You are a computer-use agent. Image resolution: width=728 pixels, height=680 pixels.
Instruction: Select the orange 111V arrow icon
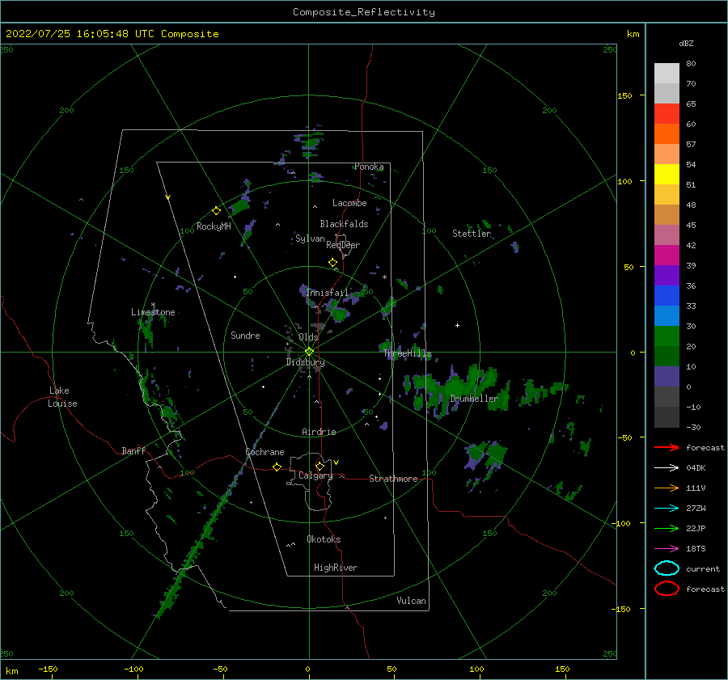click(667, 488)
